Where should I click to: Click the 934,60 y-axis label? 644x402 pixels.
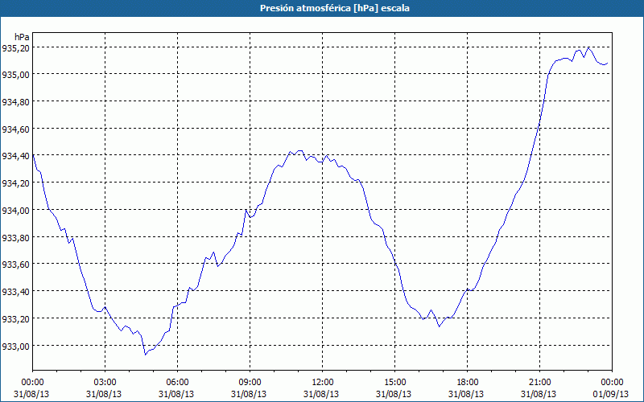[x=15, y=129]
